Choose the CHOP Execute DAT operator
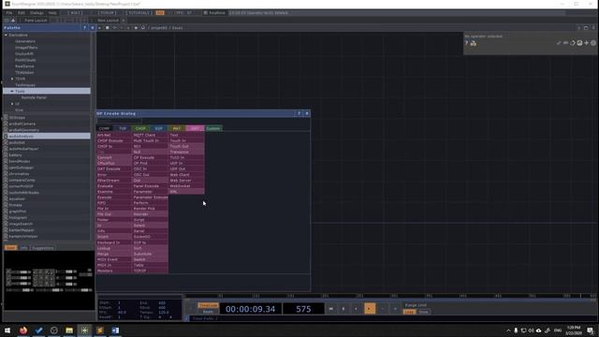The height and width of the screenshot is (337, 599). pyautogui.click(x=114, y=140)
